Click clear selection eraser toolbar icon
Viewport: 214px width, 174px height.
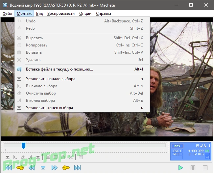23,157
